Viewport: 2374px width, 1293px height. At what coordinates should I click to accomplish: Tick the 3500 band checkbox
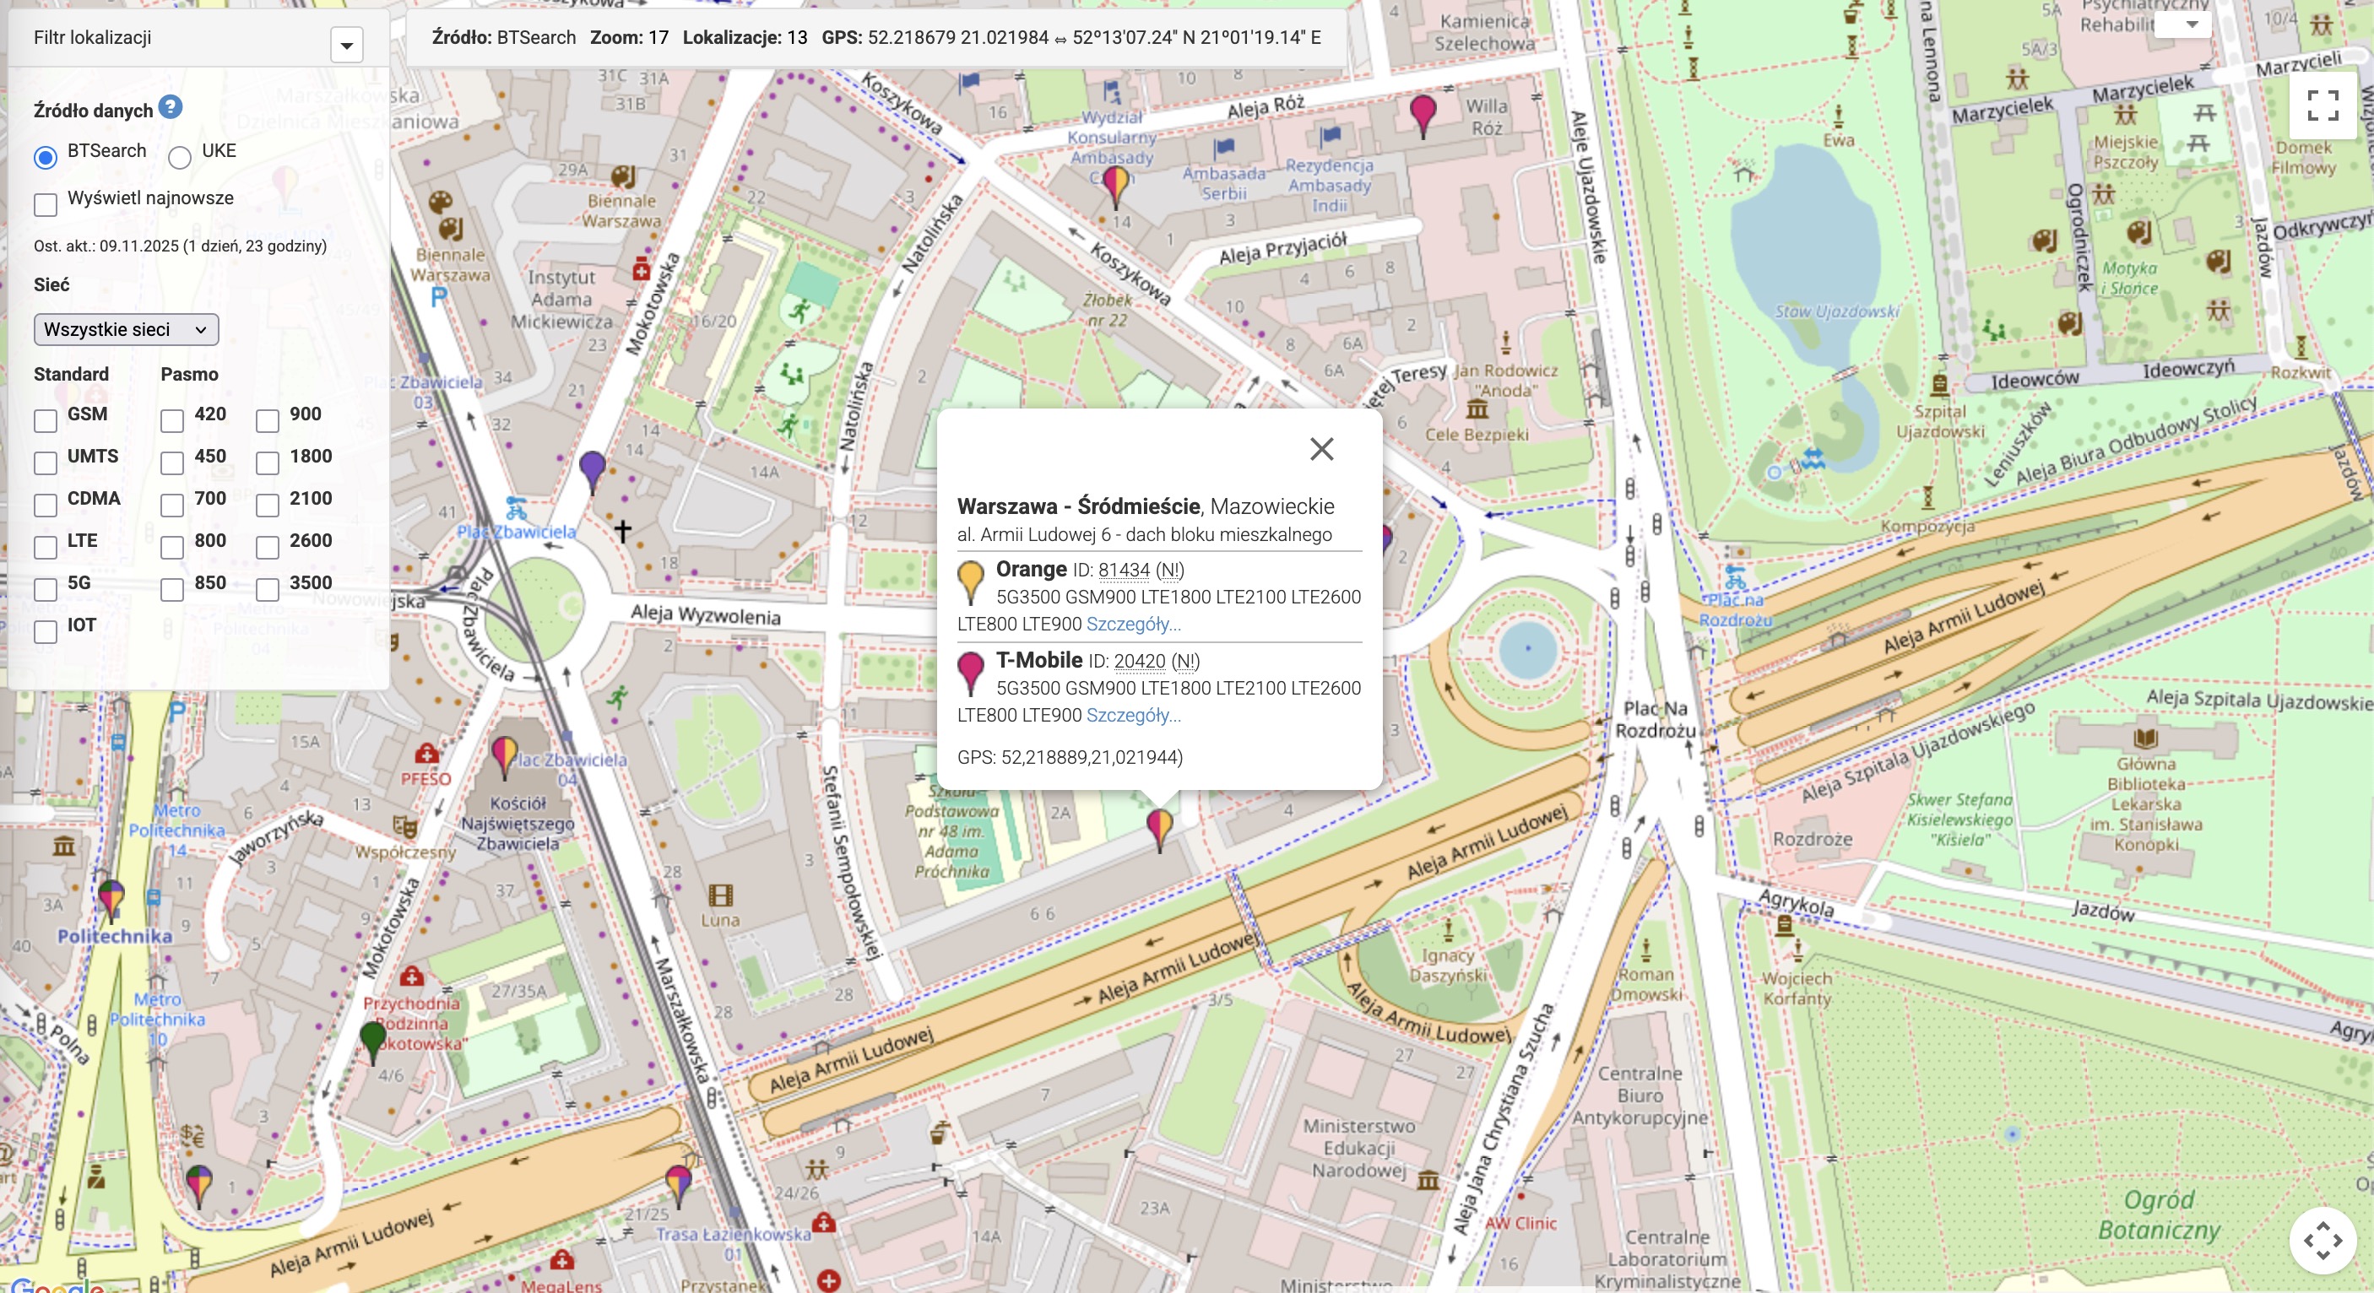click(268, 590)
